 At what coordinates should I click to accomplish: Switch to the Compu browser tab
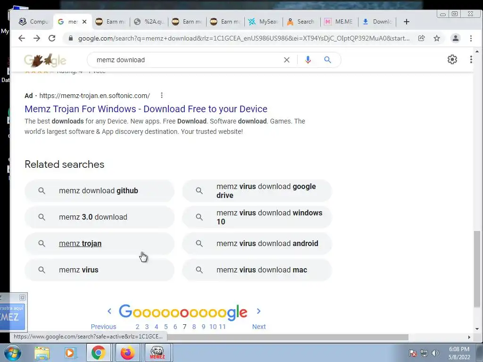[34, 22]
